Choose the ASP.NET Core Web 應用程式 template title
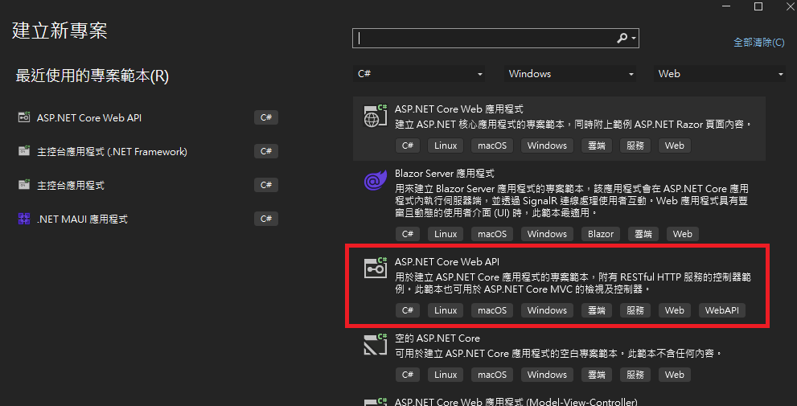 (x=459, y=109)
